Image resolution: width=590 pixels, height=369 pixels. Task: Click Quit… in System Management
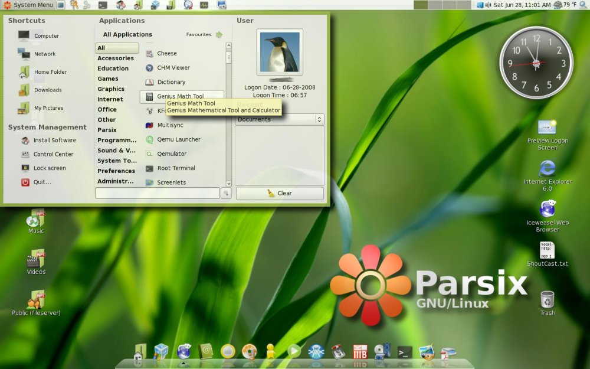pyautogui.click(x=36, y=182)
